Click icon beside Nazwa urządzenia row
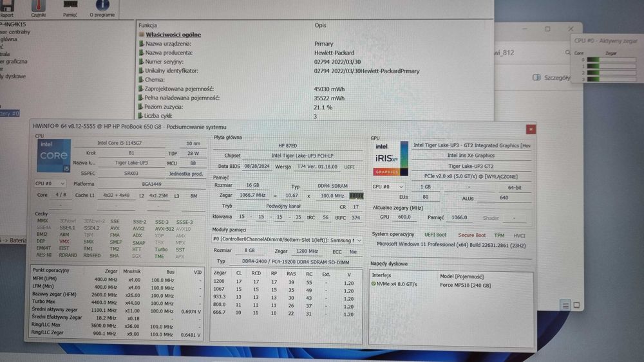 [x=141, y=44]
